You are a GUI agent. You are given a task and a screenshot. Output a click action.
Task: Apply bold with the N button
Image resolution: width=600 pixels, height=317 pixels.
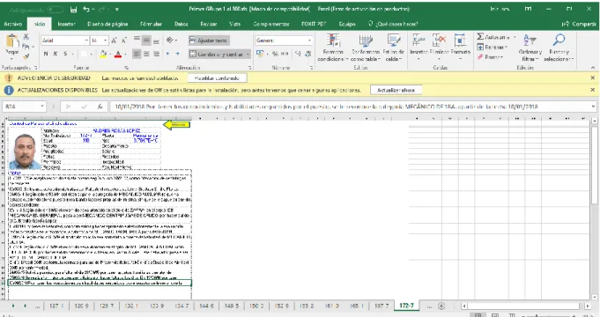[46, 54]
